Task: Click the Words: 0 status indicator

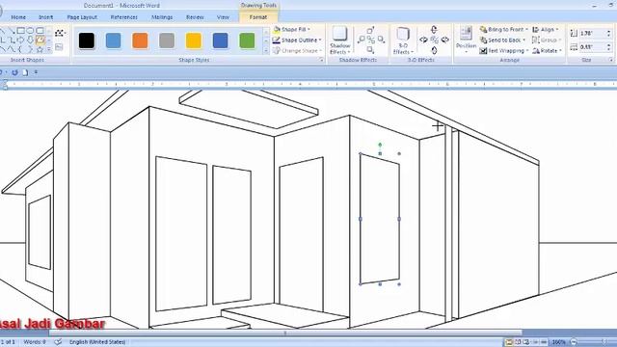Action: (35, 342)
